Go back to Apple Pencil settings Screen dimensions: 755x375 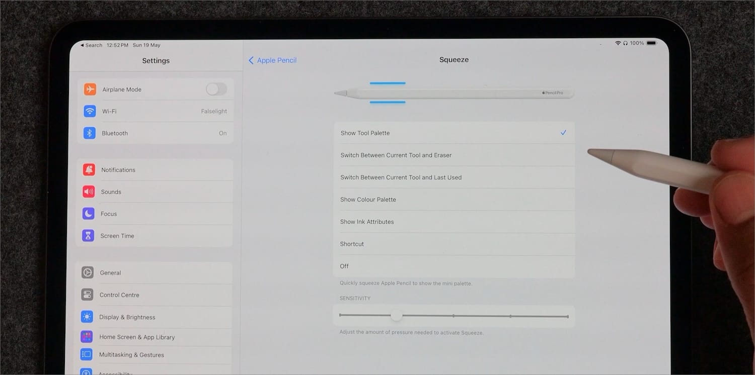pos(272,60)
